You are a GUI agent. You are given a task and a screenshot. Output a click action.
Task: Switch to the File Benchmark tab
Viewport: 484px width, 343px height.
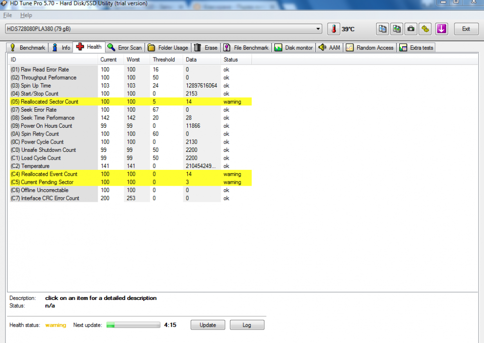click(x=246, y=47)
